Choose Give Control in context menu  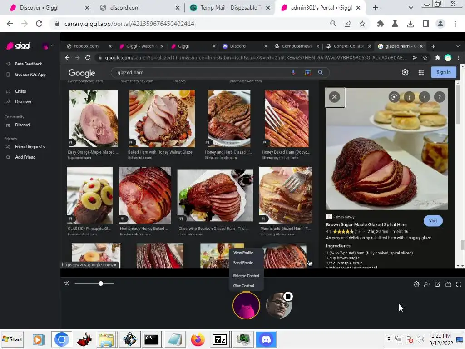tap(243, 286)
